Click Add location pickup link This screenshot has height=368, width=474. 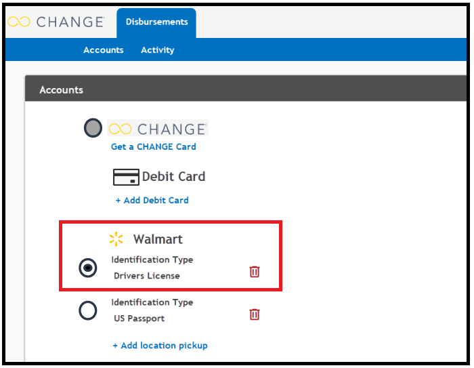click(160, 346)
